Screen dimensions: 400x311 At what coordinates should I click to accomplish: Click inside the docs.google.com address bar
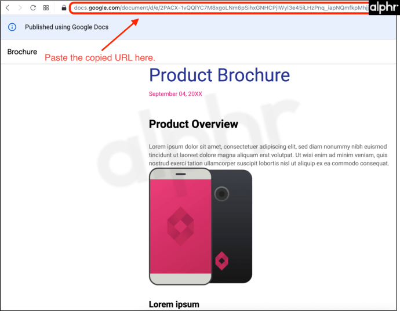[219, 8]
